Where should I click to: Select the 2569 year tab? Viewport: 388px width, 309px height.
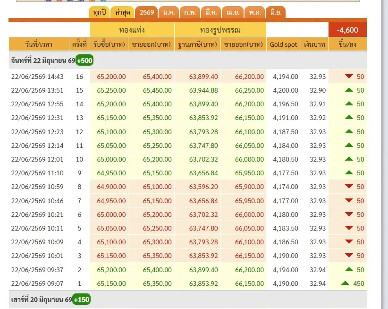coord(146,12)
